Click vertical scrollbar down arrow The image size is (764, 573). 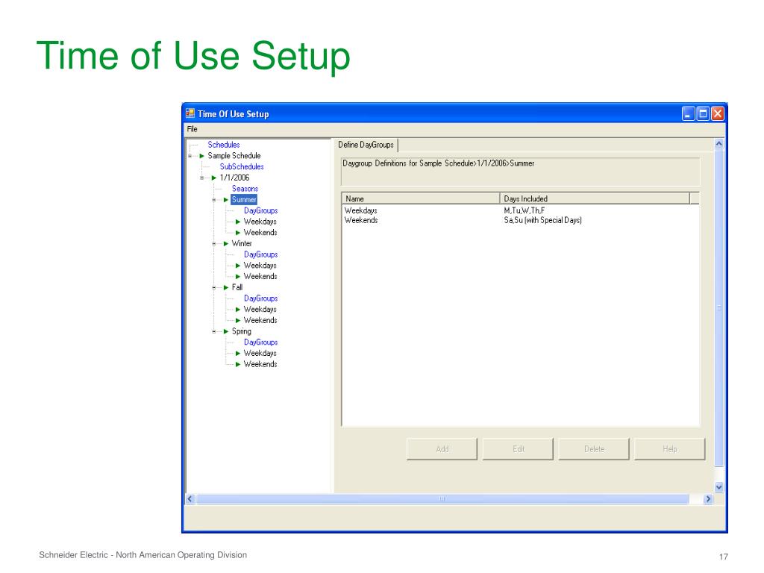pyautogui.click(x=718, y=486)
